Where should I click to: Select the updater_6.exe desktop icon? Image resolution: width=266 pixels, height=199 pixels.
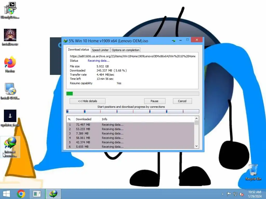pyautogui.click(x=10, y=118)
